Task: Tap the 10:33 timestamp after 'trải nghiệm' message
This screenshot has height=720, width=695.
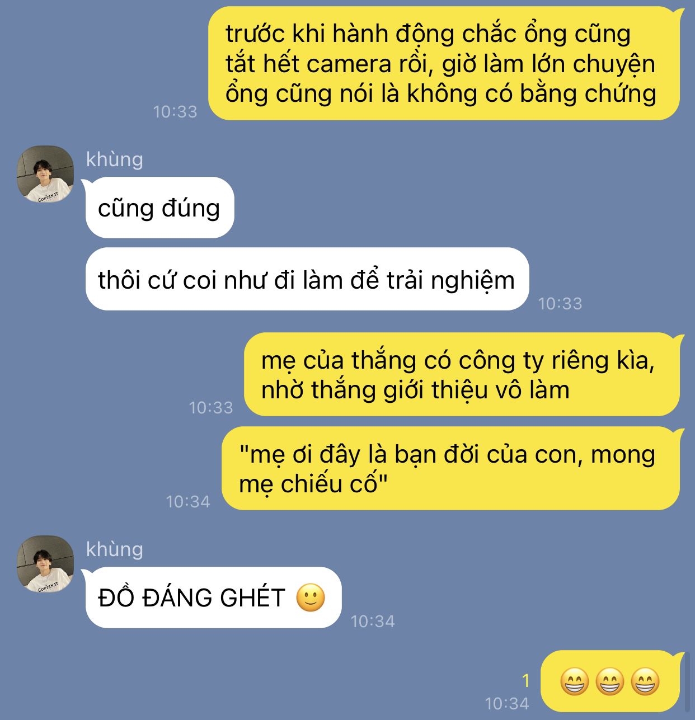Action: pyautogui.click(x=560, y=303)
